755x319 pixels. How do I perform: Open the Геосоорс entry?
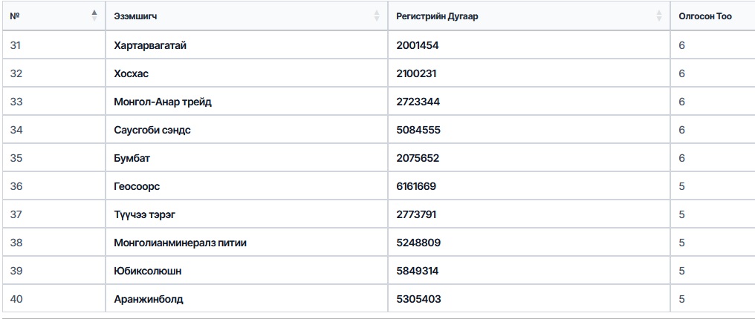(x=137, y=186)
